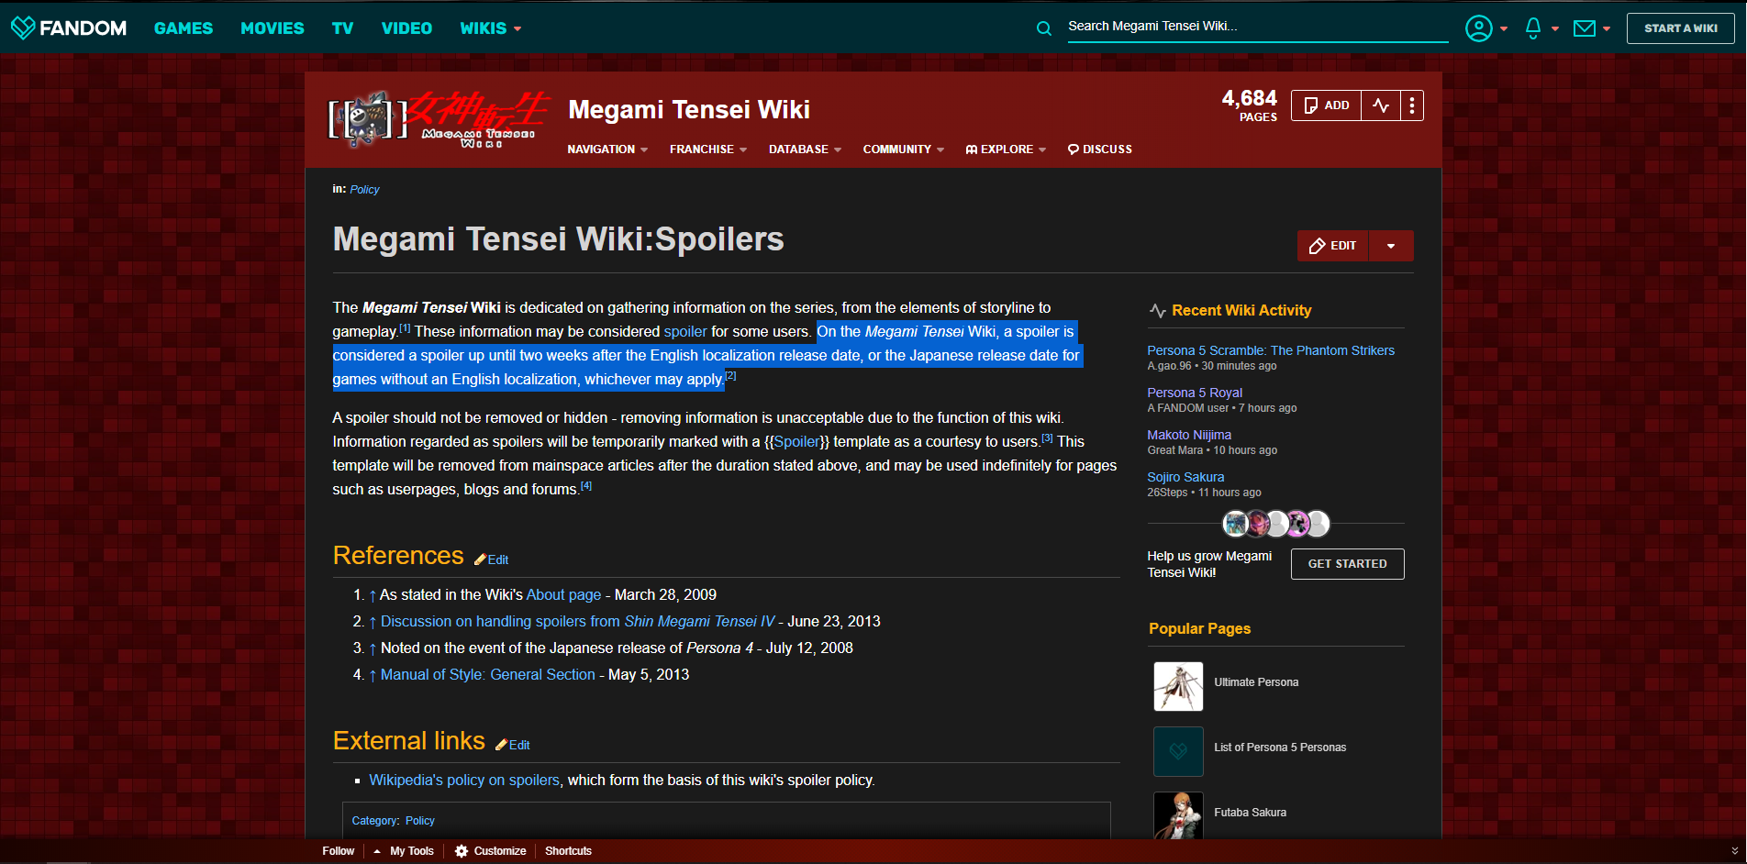
Task: Click the Megami Tensei Wiki header title
Action: point(689,110)
